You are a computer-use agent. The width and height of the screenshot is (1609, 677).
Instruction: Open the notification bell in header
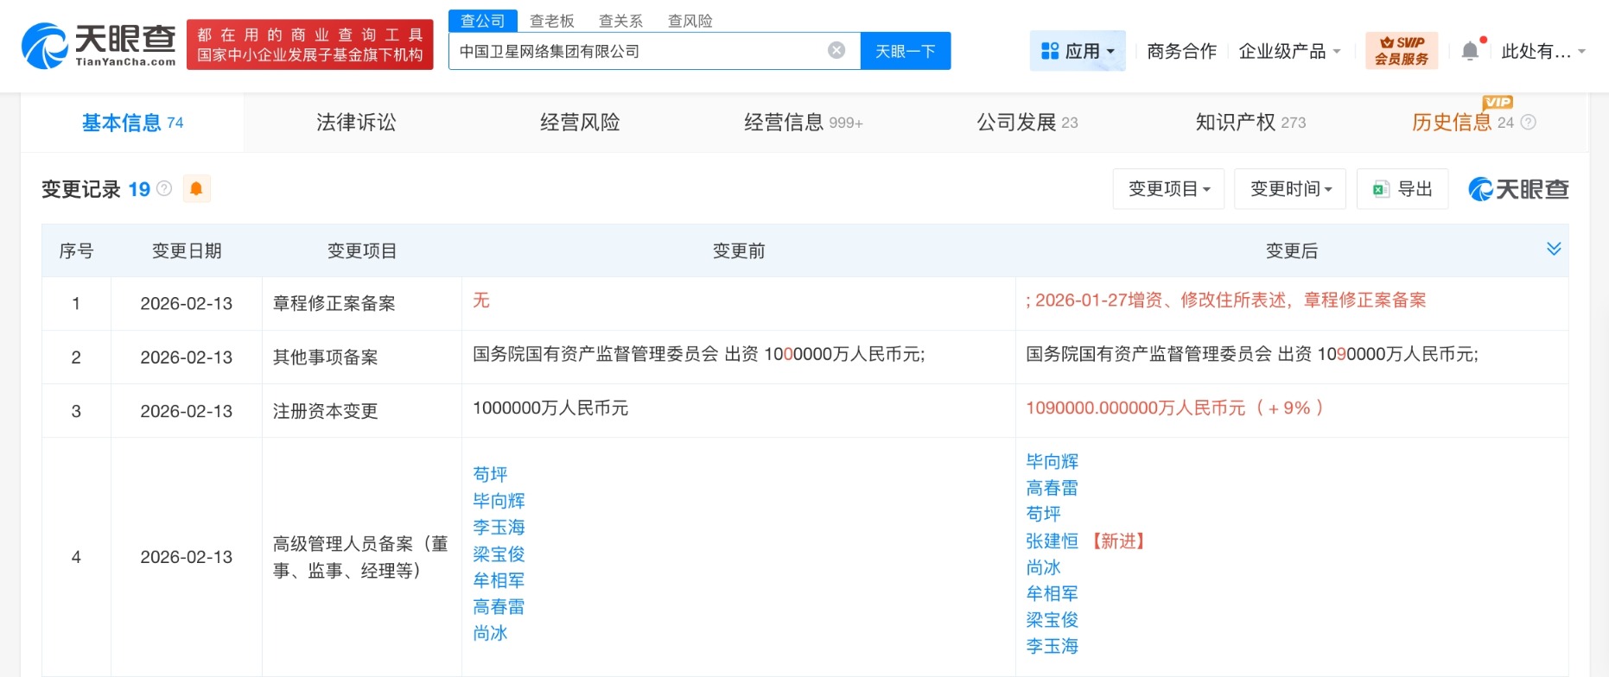(x=1470, y=51)
